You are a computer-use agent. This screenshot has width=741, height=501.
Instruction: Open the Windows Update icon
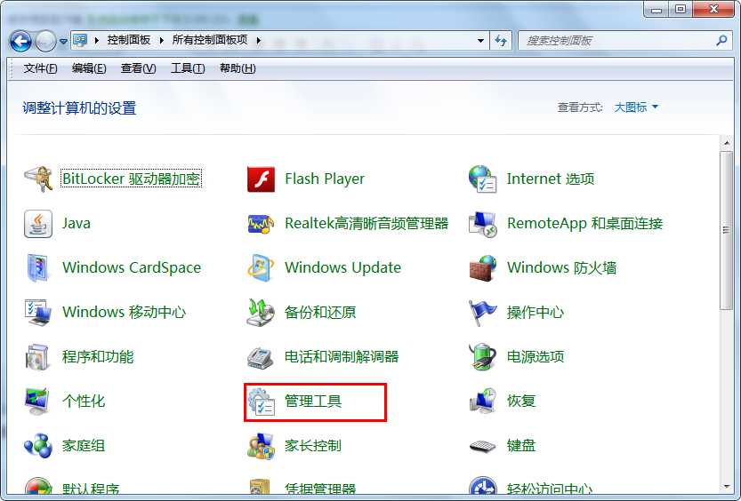coord(261,268)
